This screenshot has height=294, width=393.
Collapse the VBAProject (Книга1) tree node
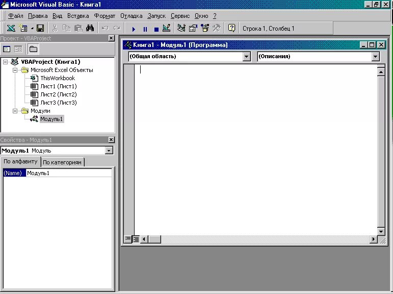5,62
